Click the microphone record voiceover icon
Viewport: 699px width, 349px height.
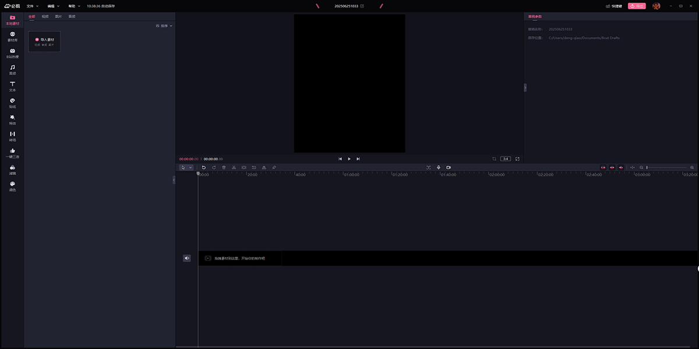click(x=439, y=168)
